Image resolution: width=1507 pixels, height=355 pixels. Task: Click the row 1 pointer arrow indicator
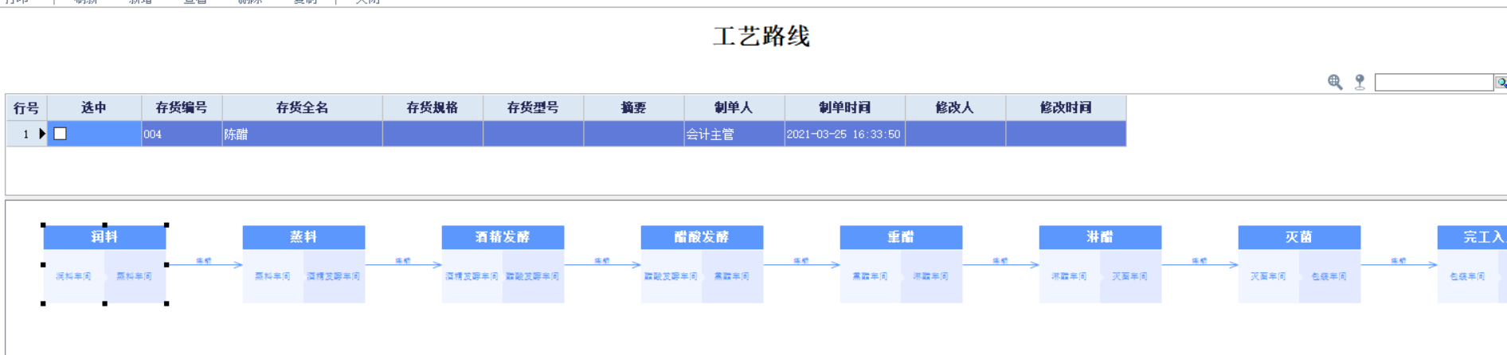click(x=42, y=134)
